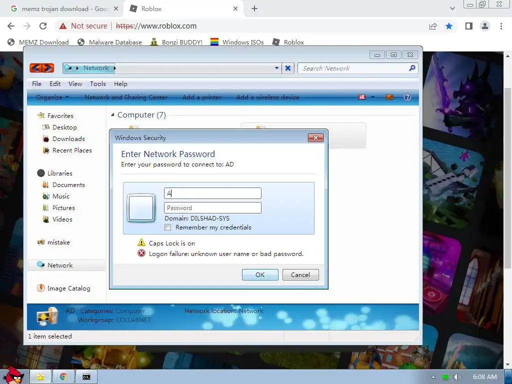Open the view options dropdown arrow in Explorer toolbar

(372, 97)
